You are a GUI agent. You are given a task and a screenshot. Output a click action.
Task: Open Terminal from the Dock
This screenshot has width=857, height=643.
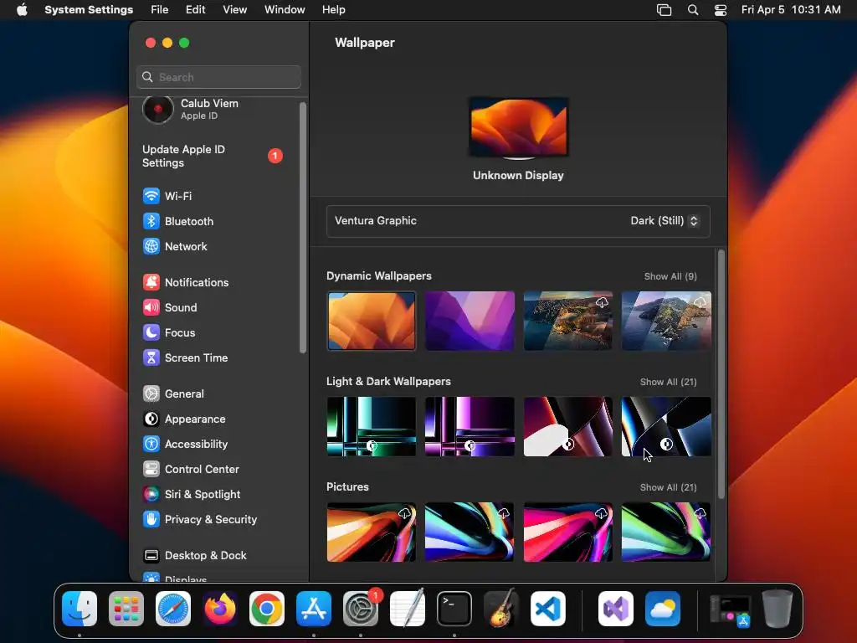pos(454,609)
